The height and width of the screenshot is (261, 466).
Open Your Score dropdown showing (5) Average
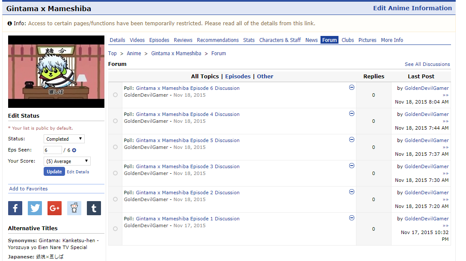[67, 161]
